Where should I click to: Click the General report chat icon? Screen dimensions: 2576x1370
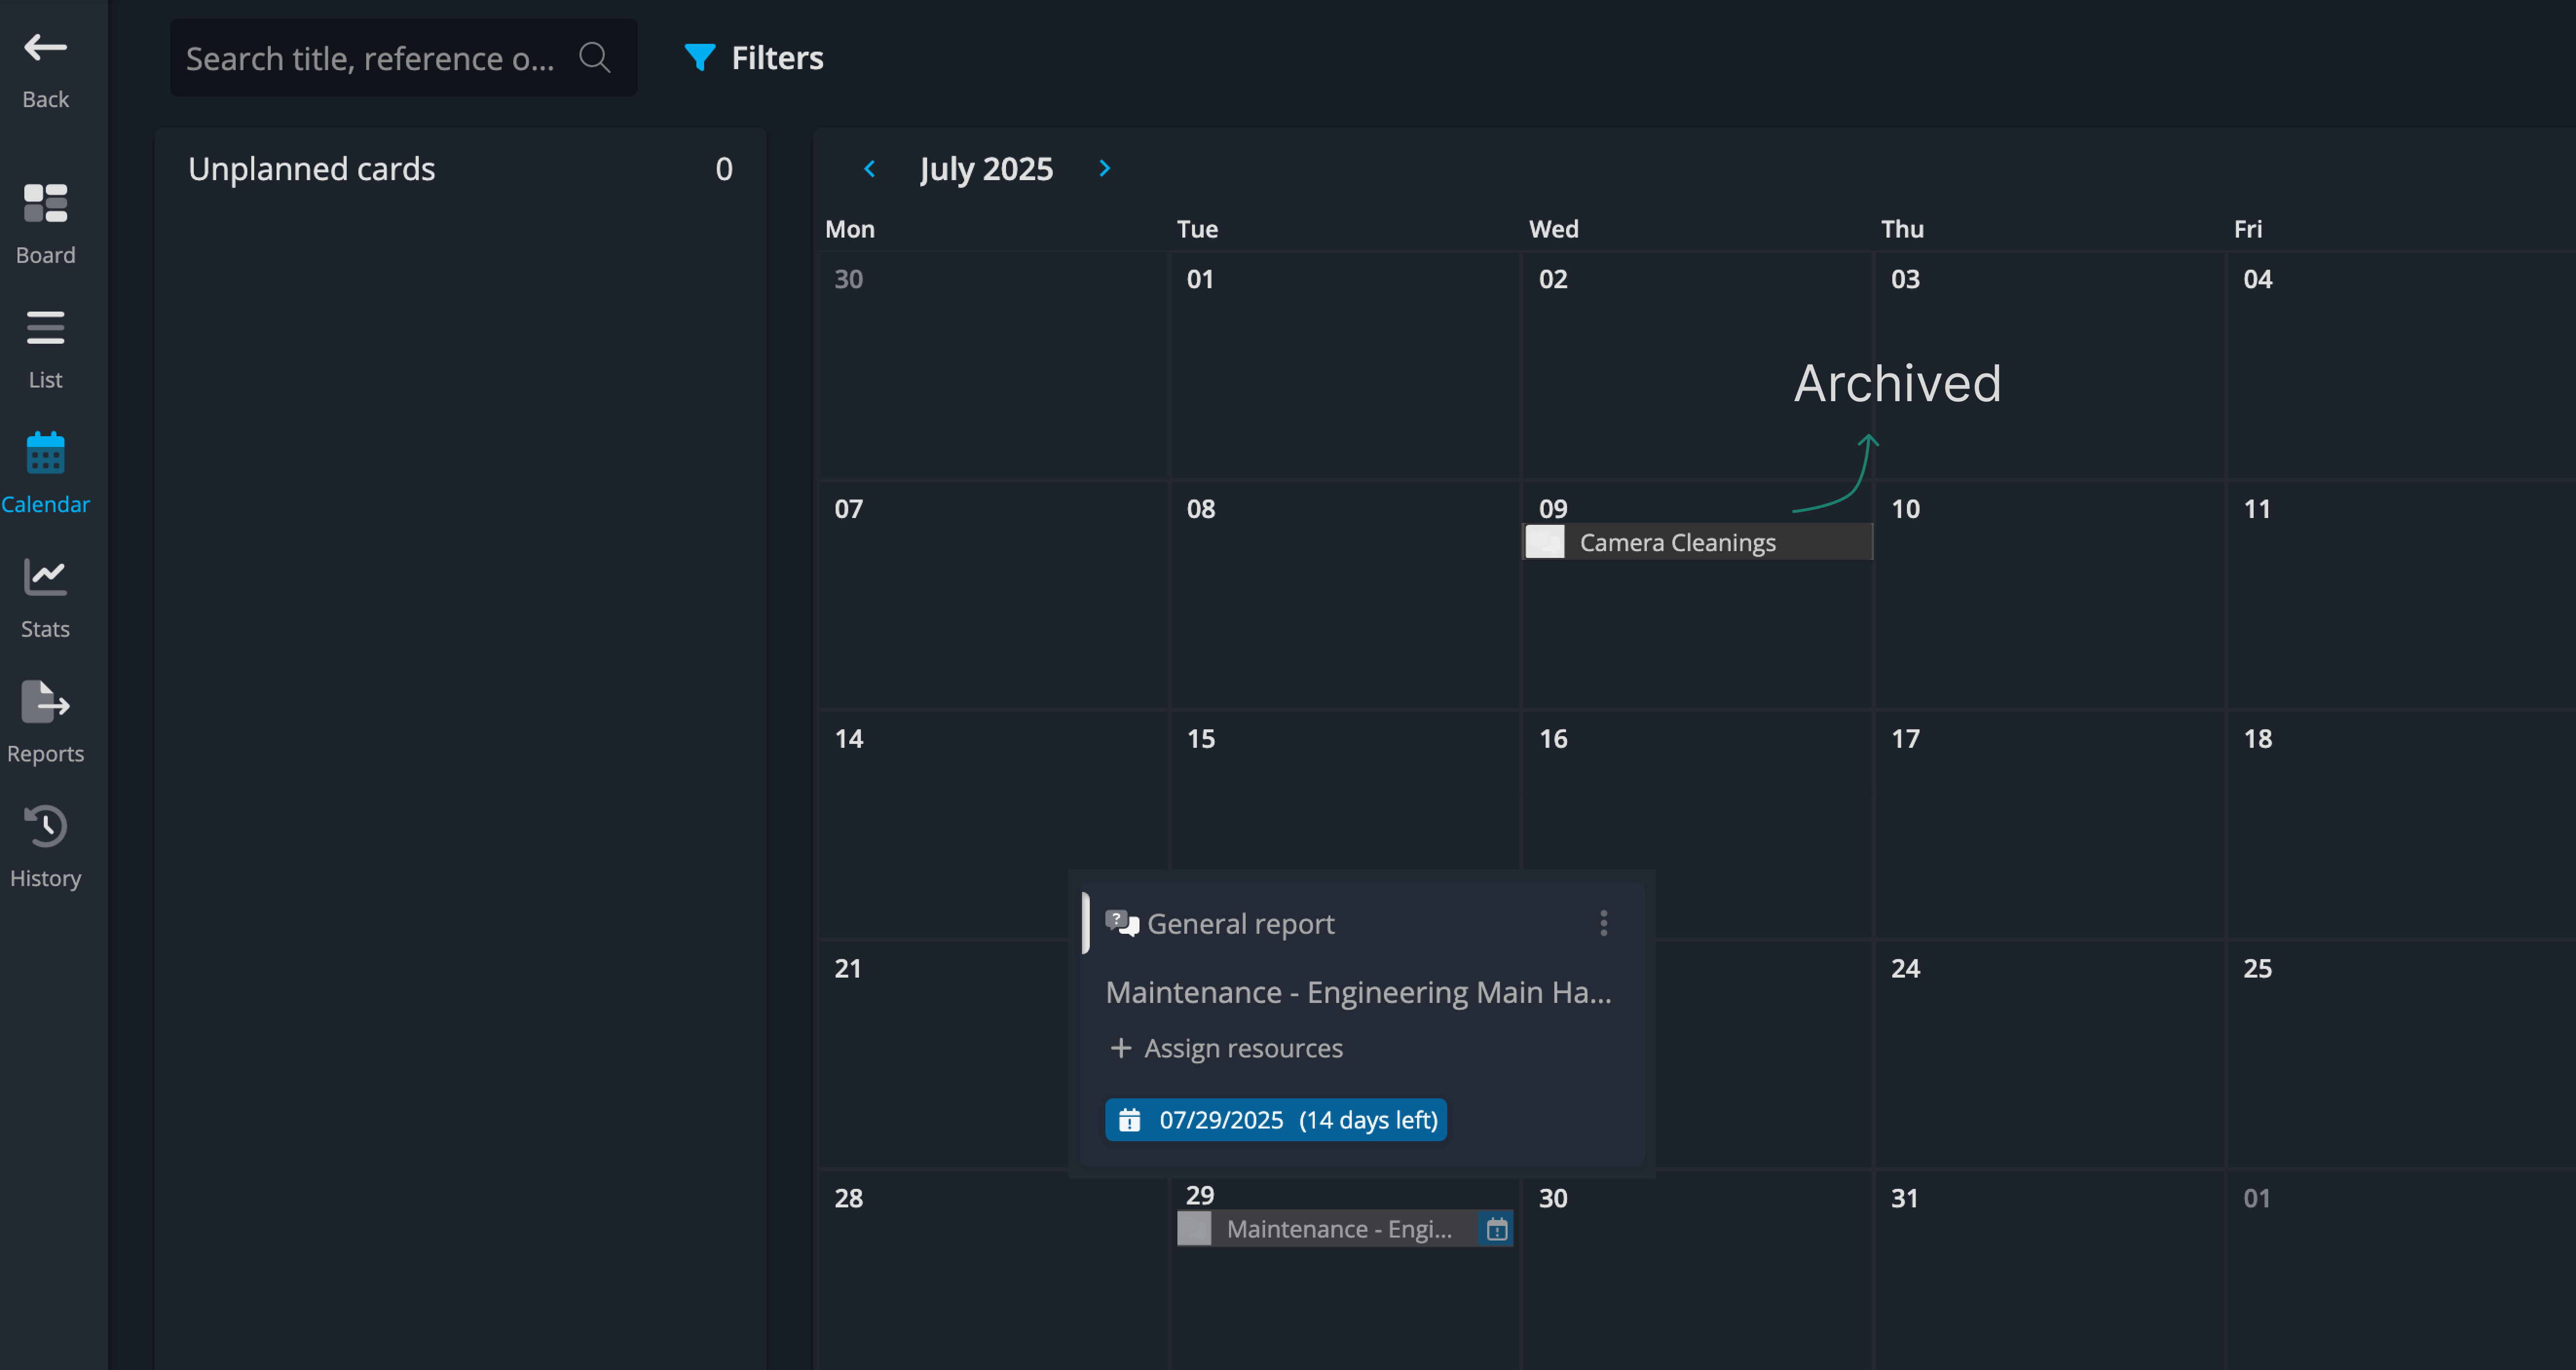tap(1121, 923)
